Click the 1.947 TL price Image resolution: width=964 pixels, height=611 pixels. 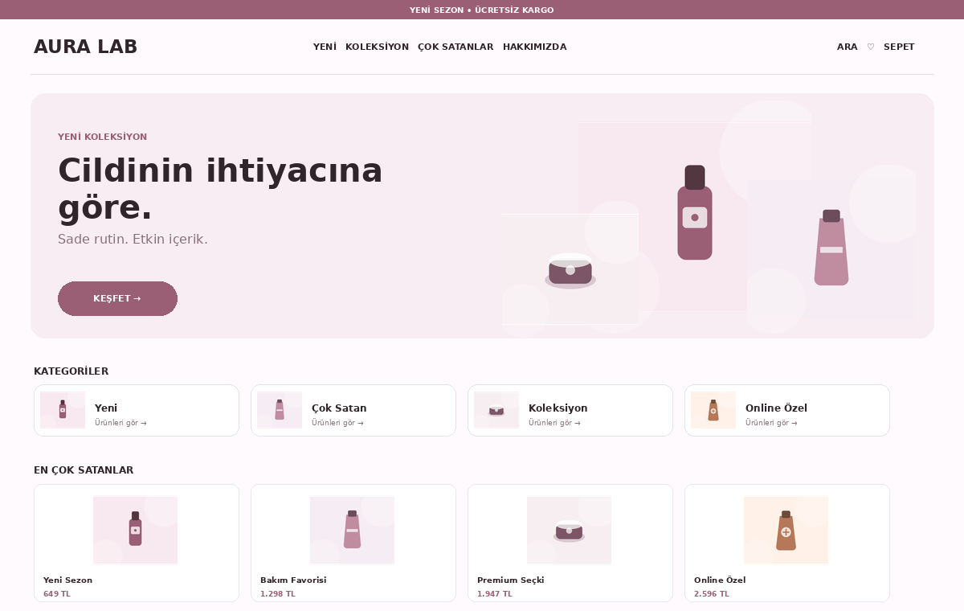[x=494, y=594]
